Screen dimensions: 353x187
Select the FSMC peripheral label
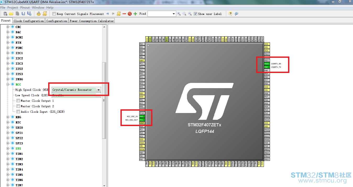[x=19, y=48]
